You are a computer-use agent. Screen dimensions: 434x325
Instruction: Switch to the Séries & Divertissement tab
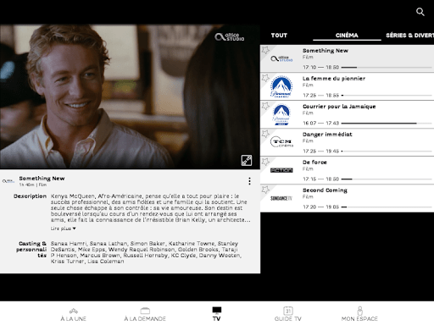pyautogui.click(x=409, y=36)
